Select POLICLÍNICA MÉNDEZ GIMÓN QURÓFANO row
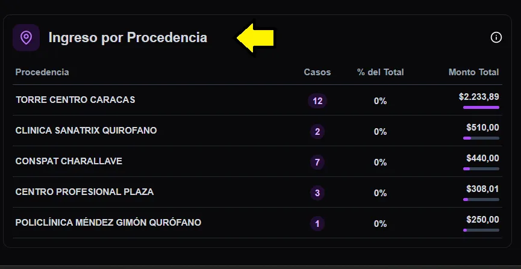This screenshot has height=269, width=521. coord(108,223)
